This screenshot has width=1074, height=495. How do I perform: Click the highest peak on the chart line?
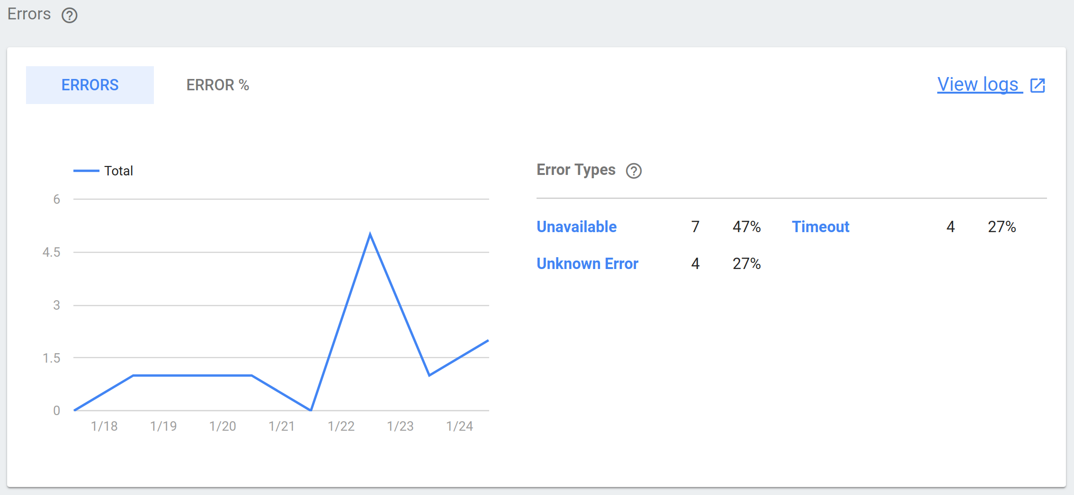[370, 234]
